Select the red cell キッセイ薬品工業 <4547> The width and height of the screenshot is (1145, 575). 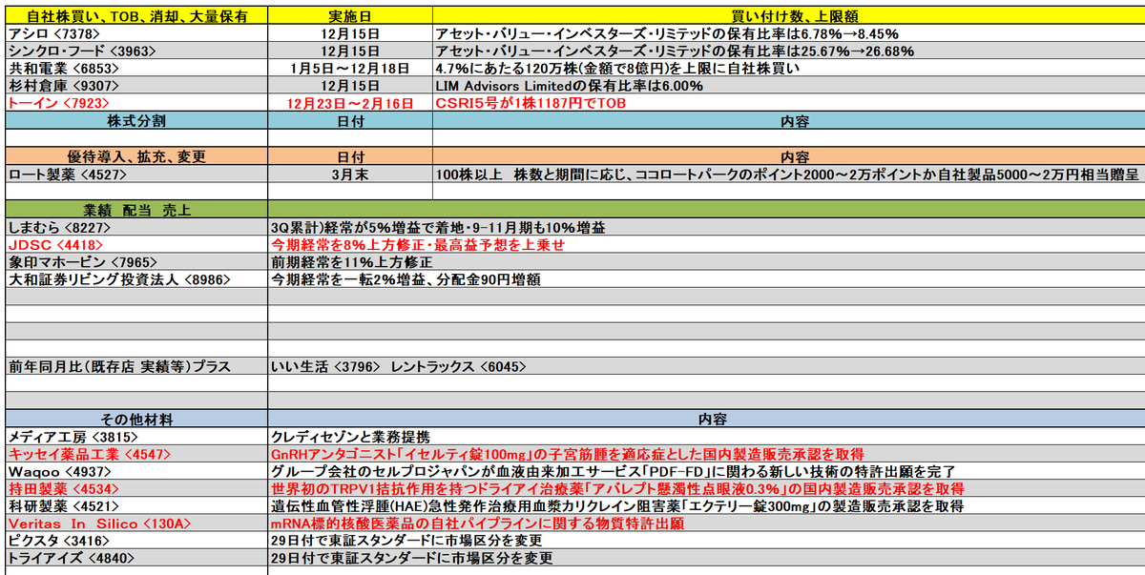click(136, 454)
